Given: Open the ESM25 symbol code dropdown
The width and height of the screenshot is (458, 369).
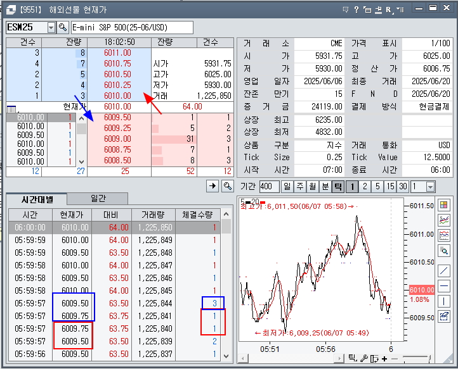Looking at the screenshot, I should point(51,27).
